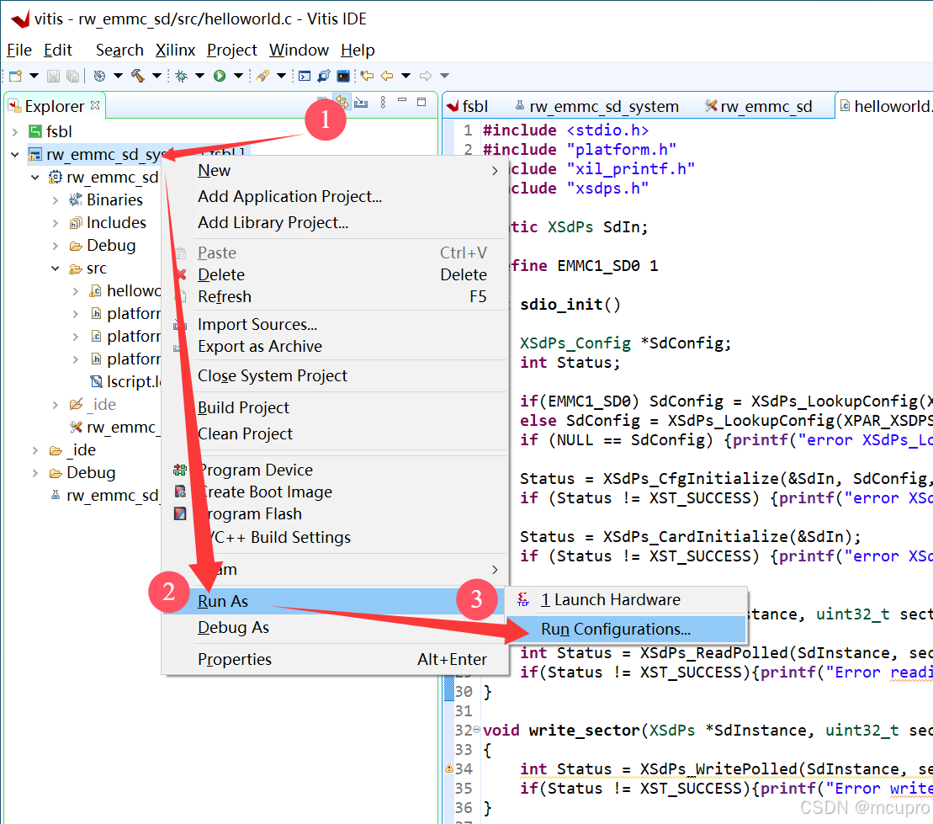The image size is (933, 824).
Task: Open the Project menu
Action: [231, 50]
